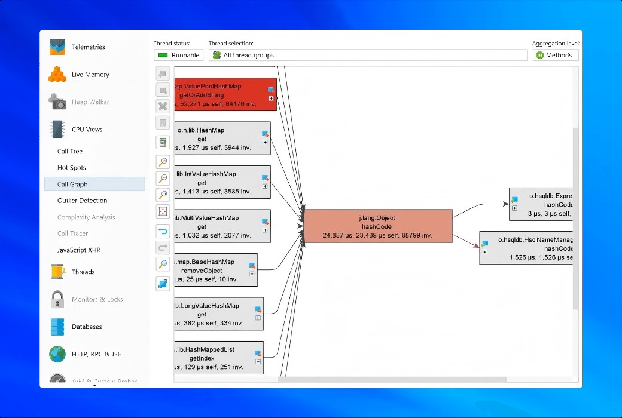The height and width of the screenshot is (418, 622).
Task: Click the blue undo arrow icon
Action: coord(163,231)
